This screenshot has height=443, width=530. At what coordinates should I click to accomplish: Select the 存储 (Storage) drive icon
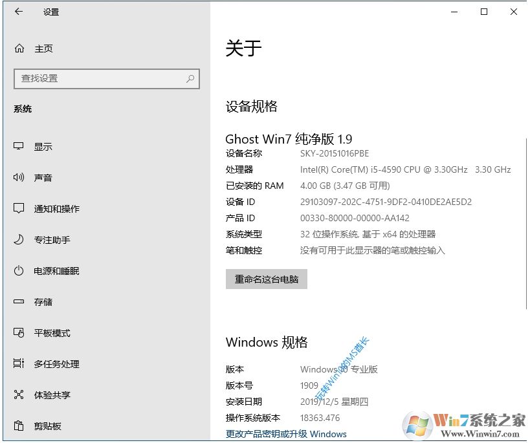click(x=20, y=301)
